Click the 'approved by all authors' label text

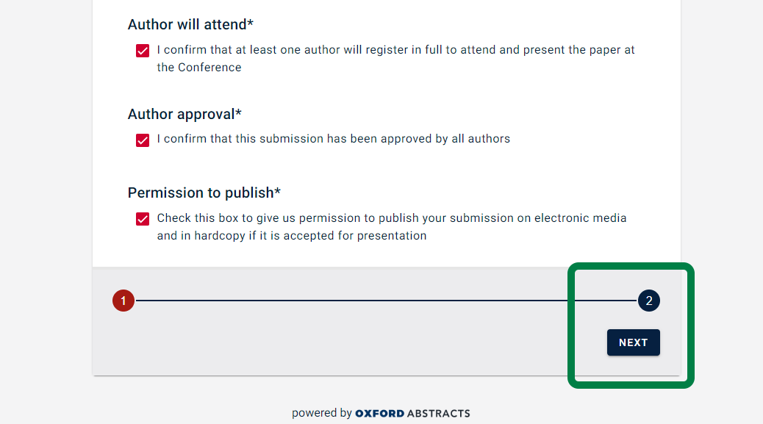[333, 138]
